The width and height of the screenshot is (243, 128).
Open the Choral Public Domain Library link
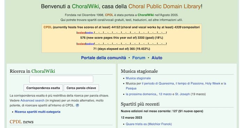(x=164, y=6)
